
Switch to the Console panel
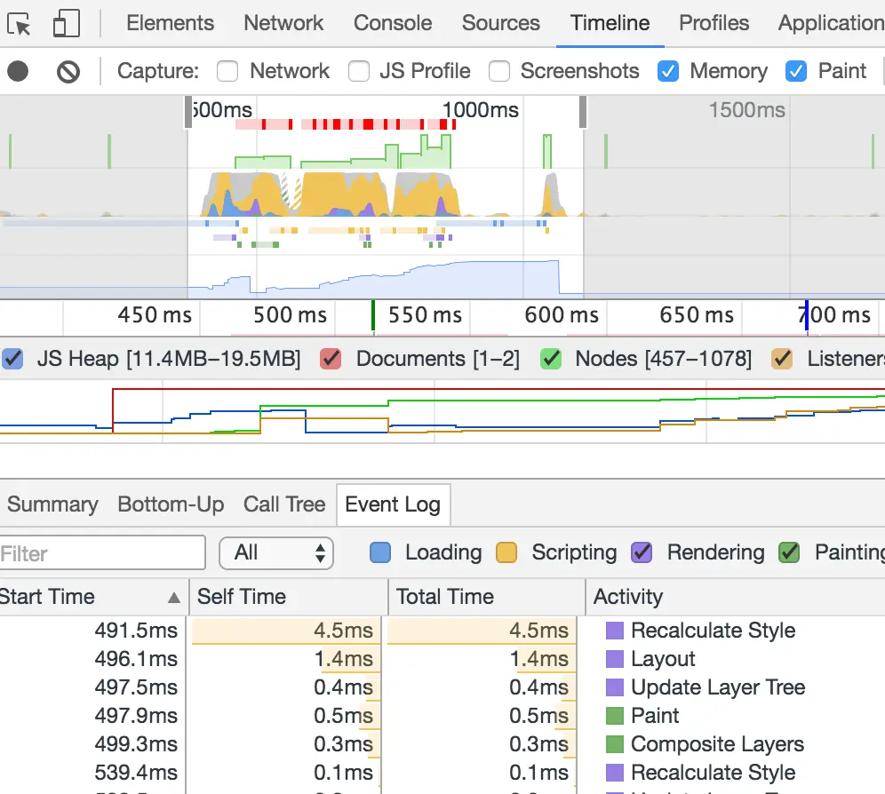(392, 23)
